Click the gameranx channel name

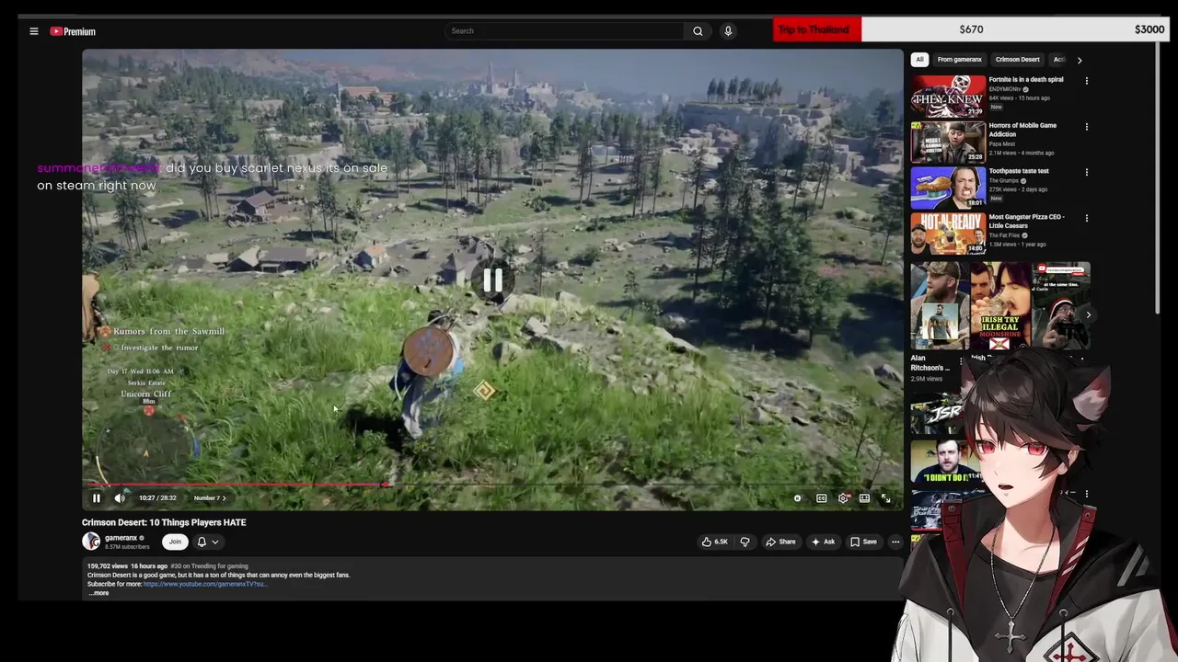click(121, 538)
